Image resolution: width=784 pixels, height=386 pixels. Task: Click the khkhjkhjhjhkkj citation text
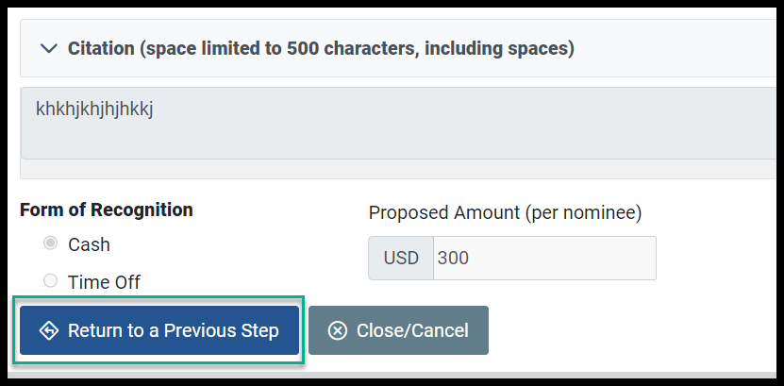(x=94, y=109)
